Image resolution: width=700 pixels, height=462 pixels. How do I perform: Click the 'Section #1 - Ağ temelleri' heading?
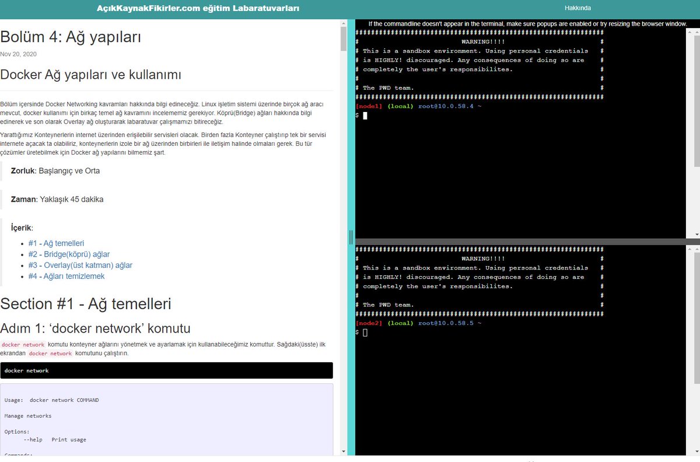(x=85, y=304)
